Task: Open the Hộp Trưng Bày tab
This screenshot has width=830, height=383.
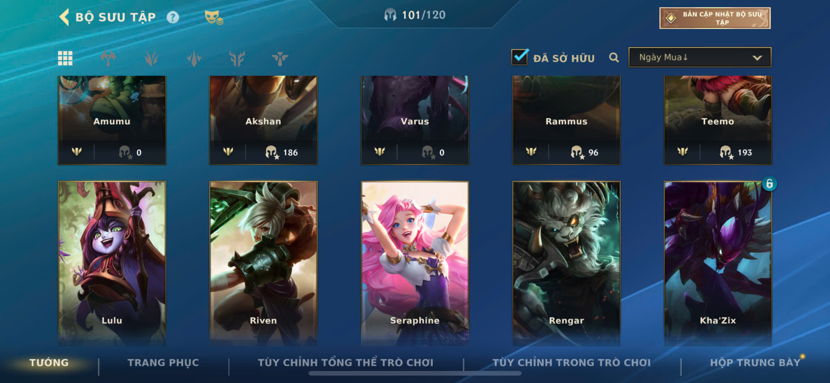Action: (755, 362)
